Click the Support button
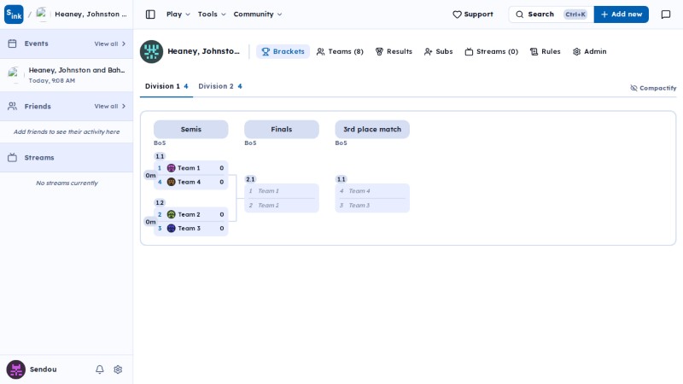The image size is (683, 384). coord(473,15)
